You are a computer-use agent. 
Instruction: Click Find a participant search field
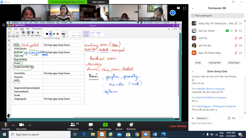coord(218,16)
